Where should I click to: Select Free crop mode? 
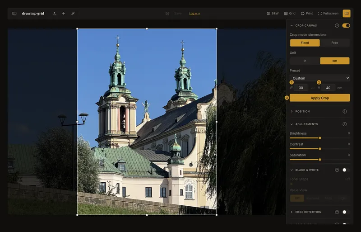pyautogui.click(x=335, y=43)
